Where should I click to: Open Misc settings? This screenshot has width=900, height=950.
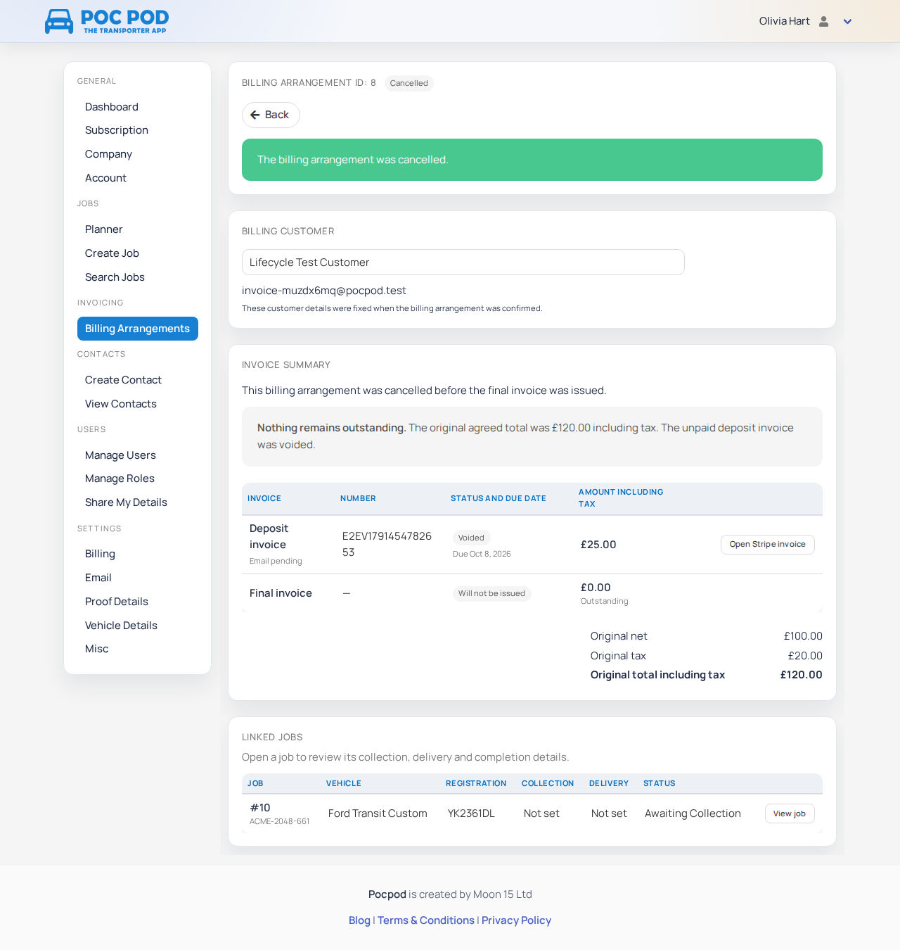[97, 649]
